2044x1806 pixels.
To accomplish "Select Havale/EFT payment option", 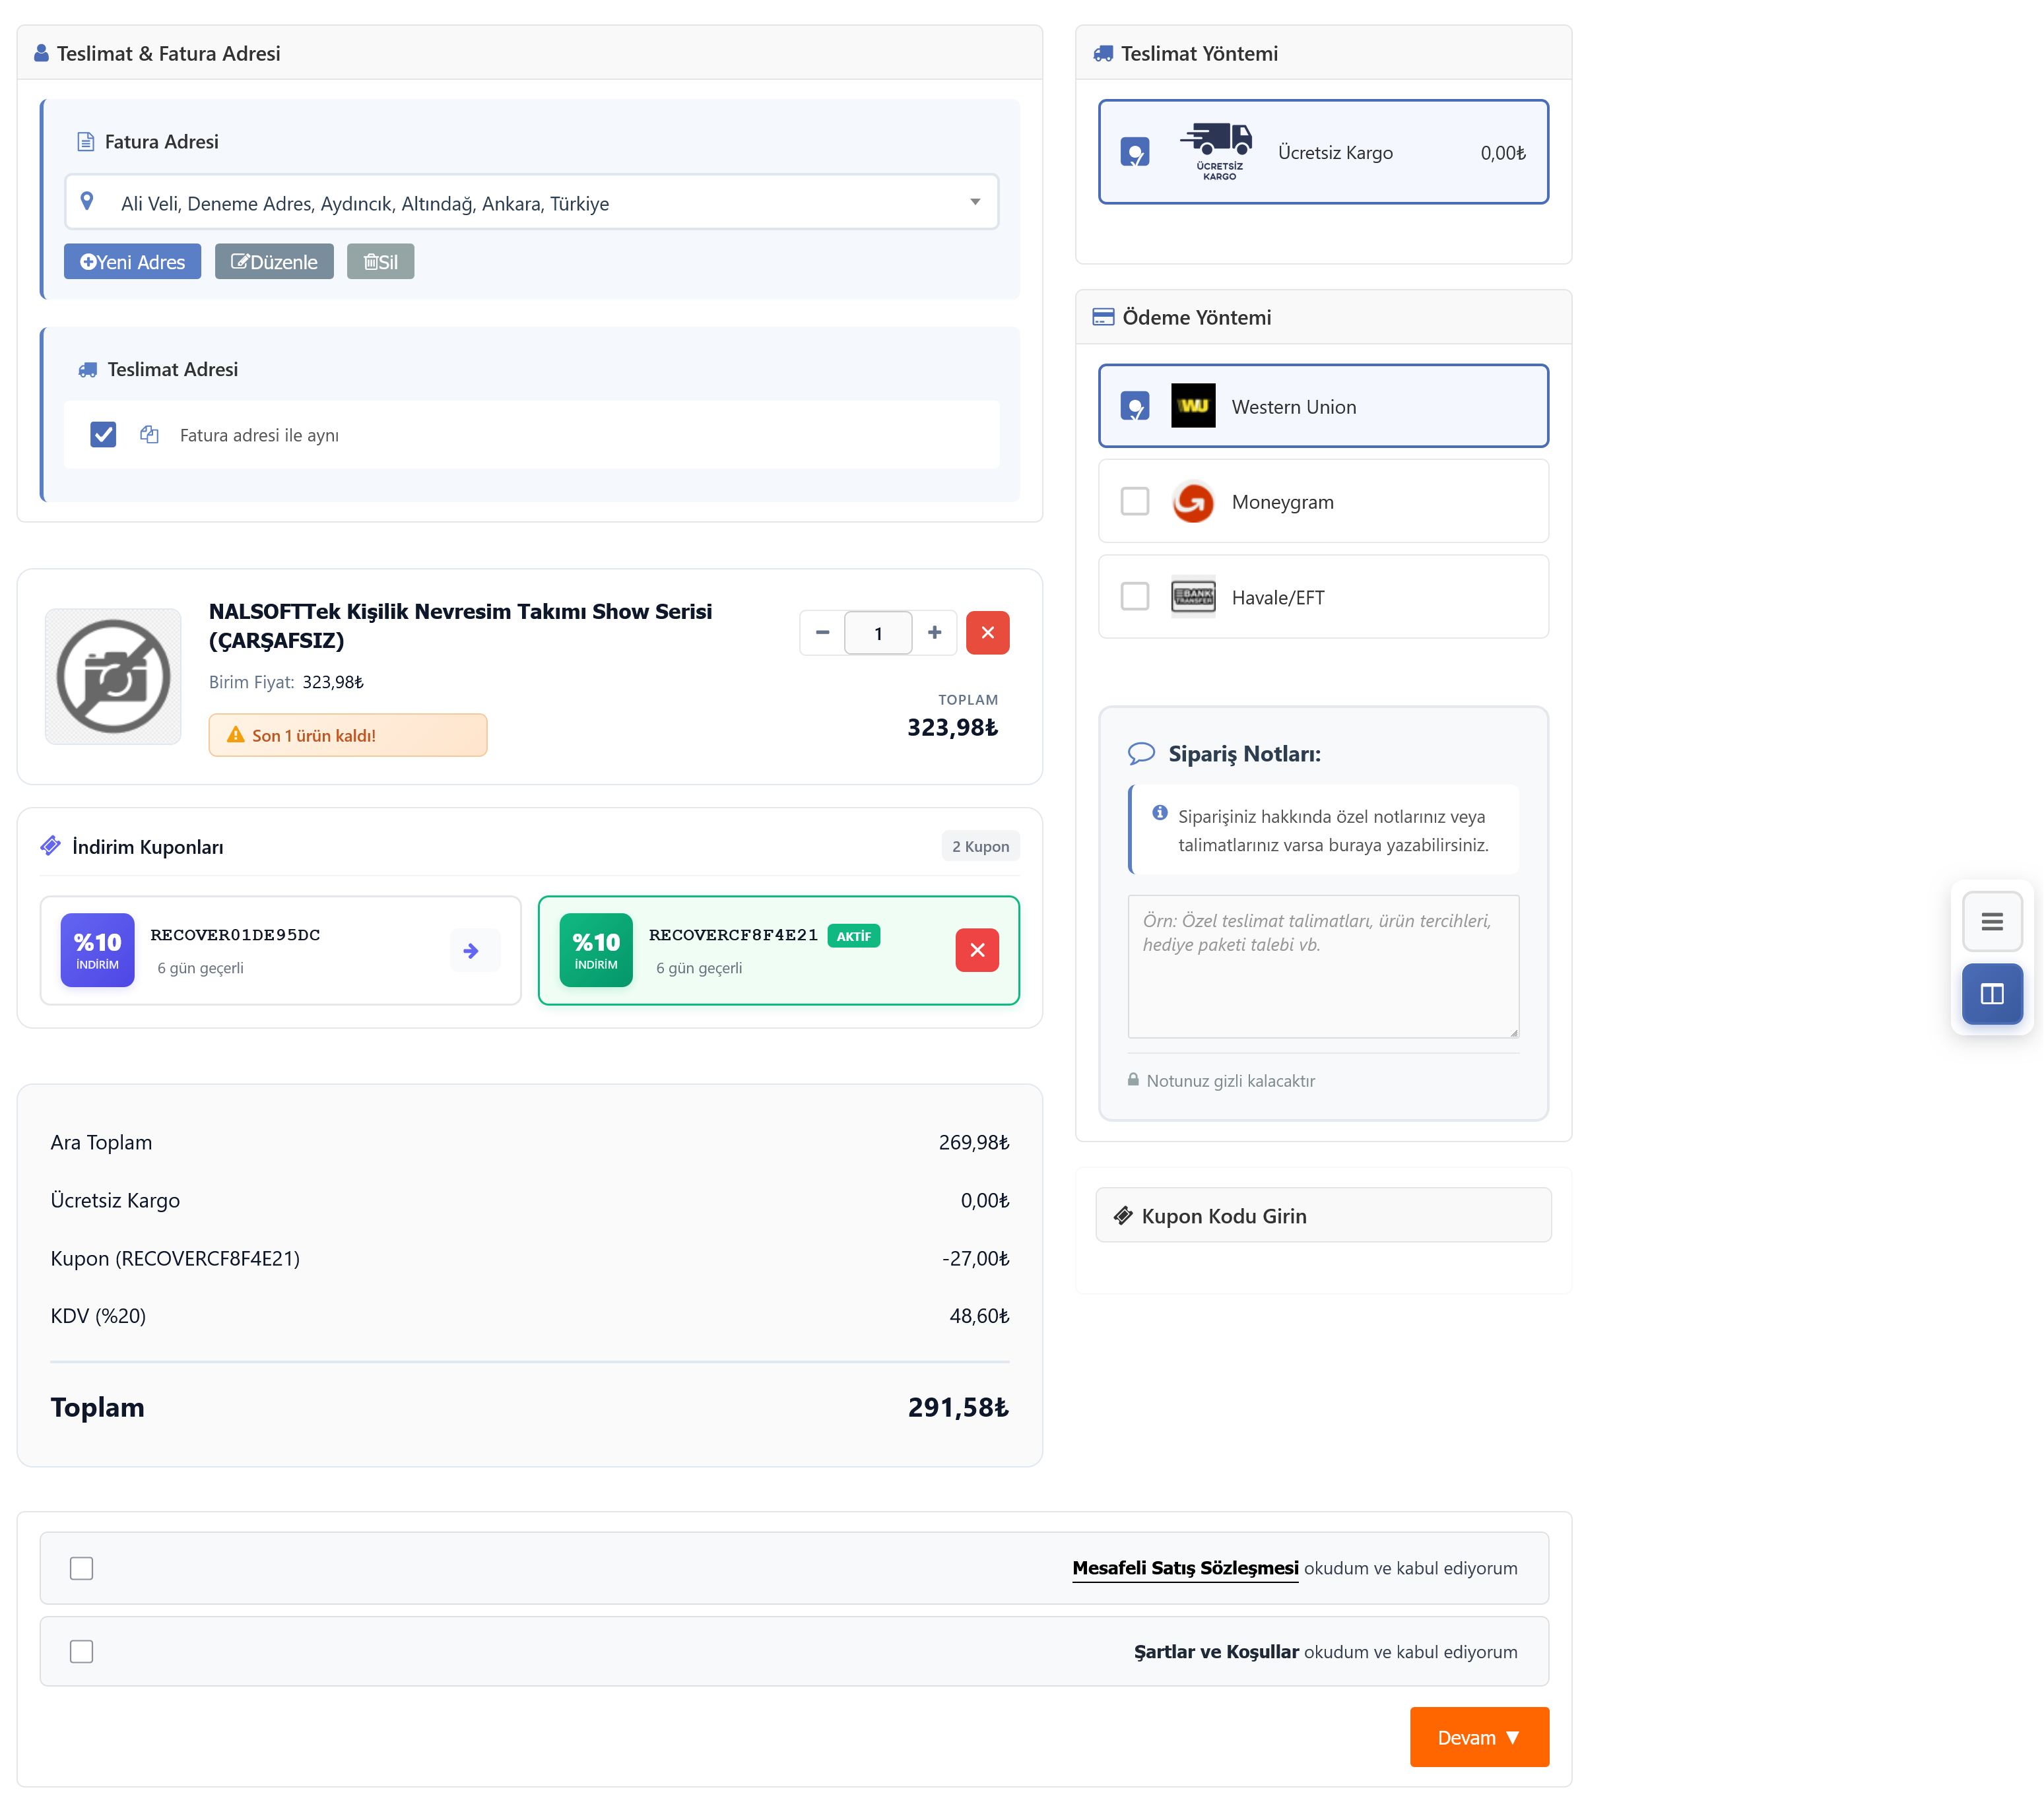I will pyautogui.click(x=1135, y=597).
